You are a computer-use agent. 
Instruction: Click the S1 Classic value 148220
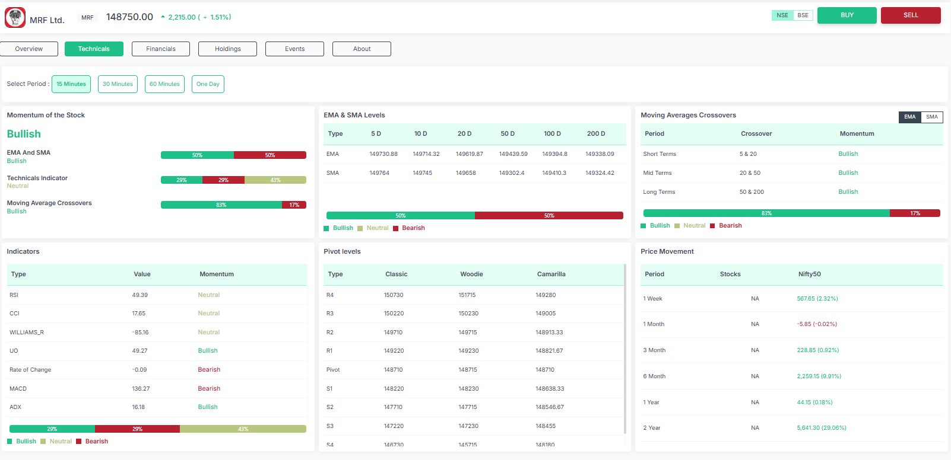[x=394, y=389]
